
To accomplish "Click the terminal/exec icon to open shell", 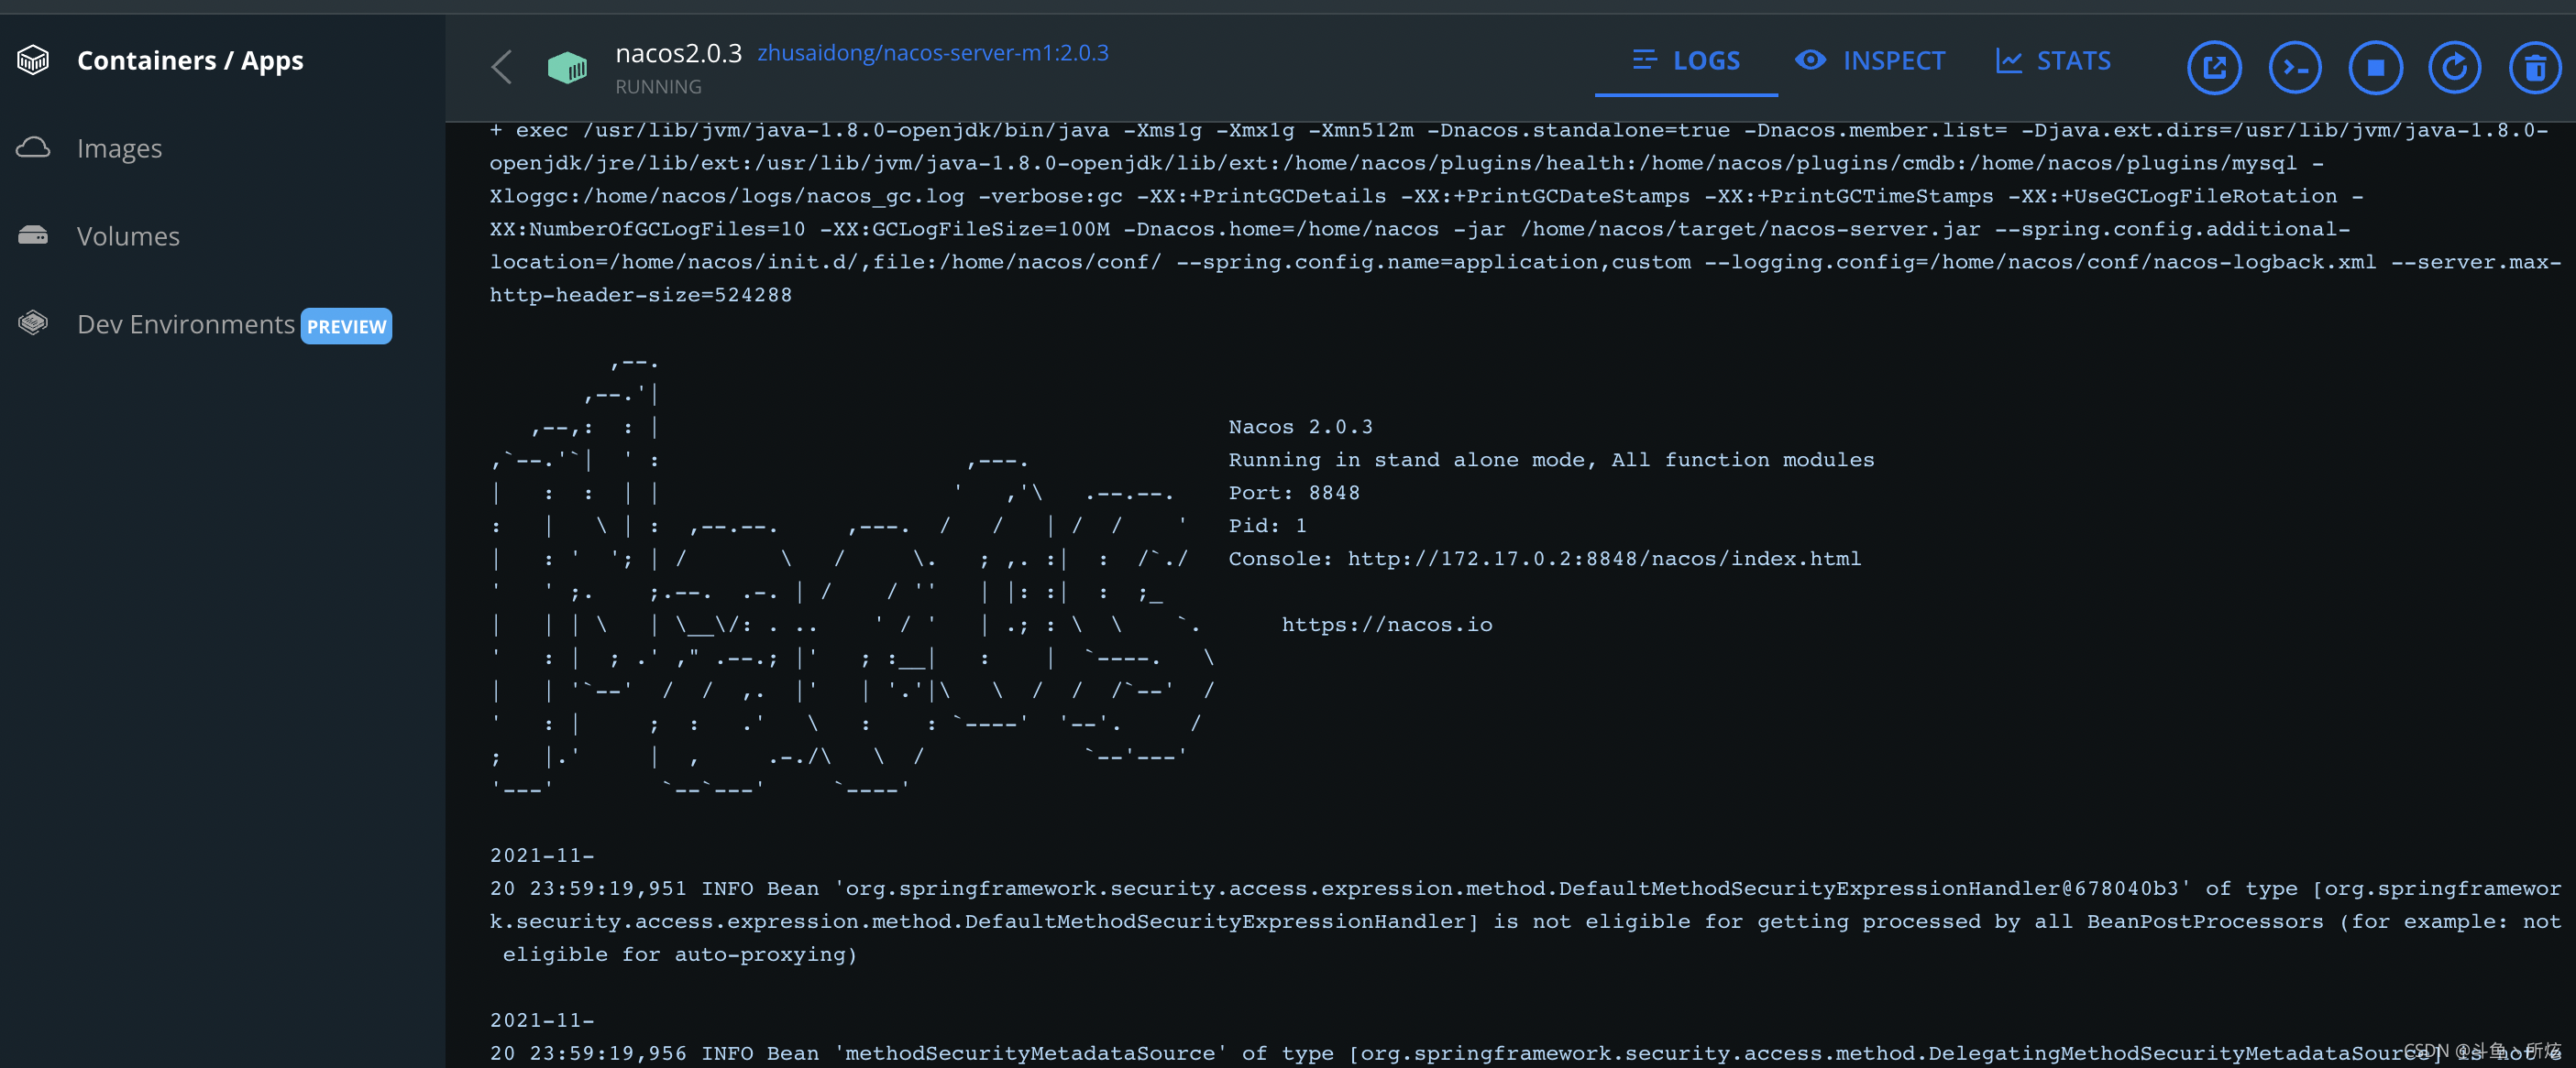I will click(x=2296, y=62).
